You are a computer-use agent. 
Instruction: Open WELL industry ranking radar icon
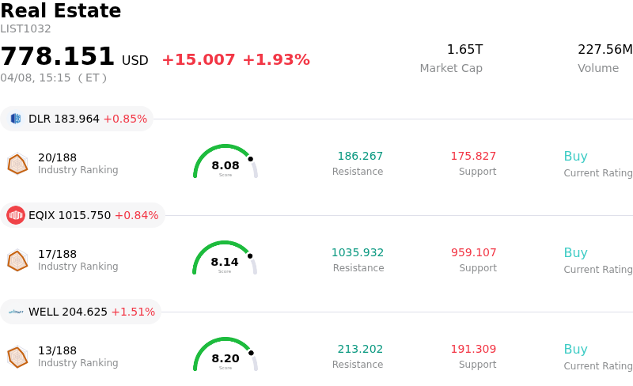[17, 357]
